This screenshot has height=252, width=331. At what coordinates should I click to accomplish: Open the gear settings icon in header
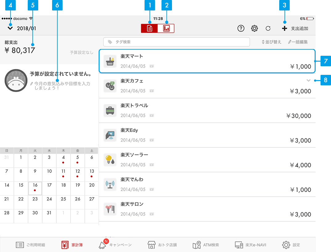[254, 28]
